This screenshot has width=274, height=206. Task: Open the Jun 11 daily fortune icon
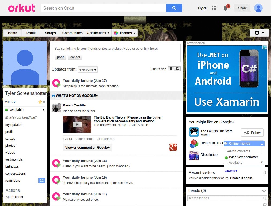(x=56, y=197)
